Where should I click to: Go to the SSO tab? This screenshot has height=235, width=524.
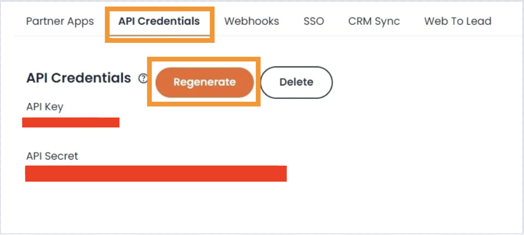(314, 21)
